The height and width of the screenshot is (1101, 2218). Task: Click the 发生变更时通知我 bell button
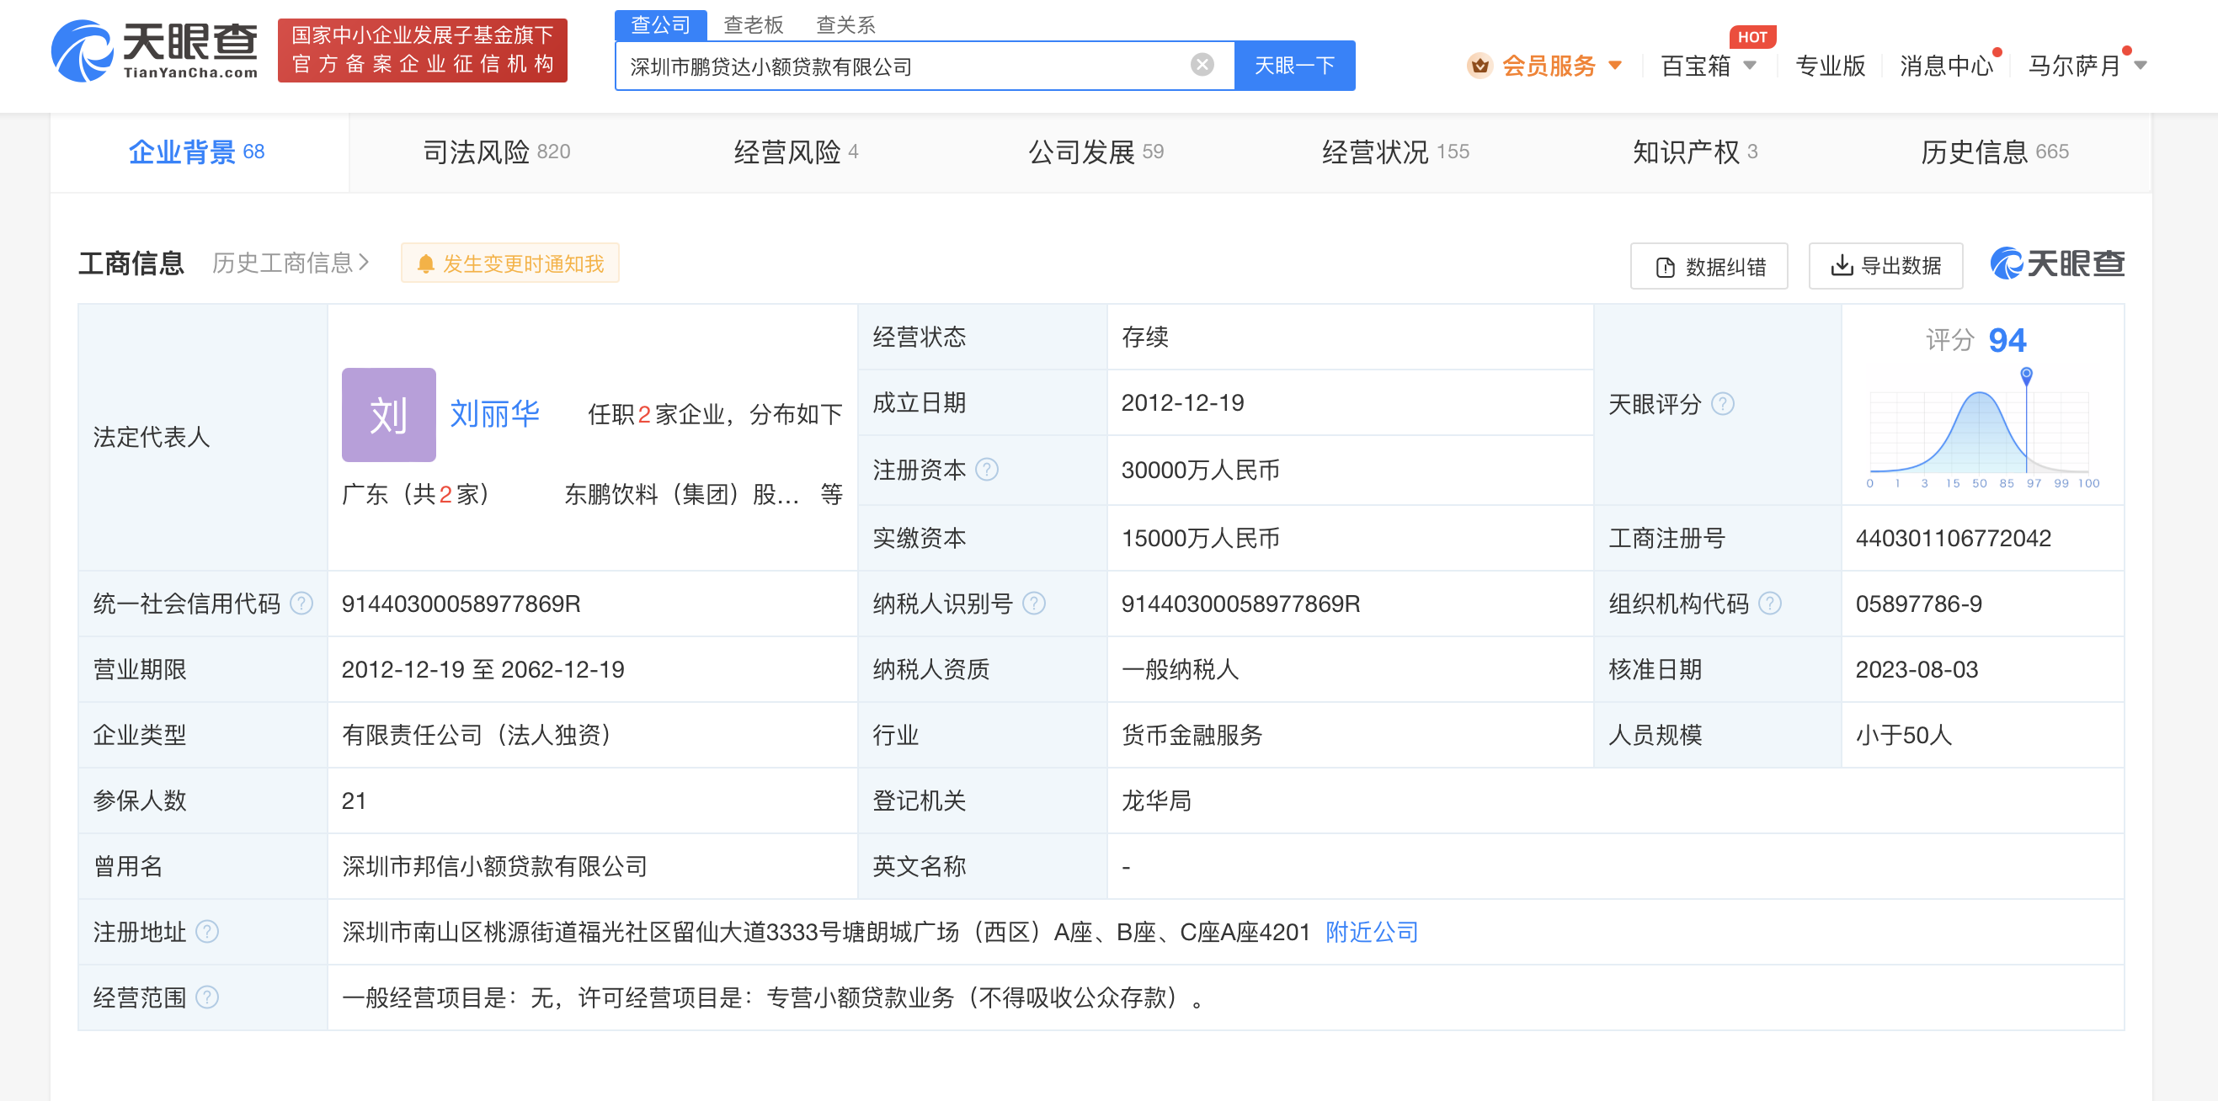tap(509, 263)
